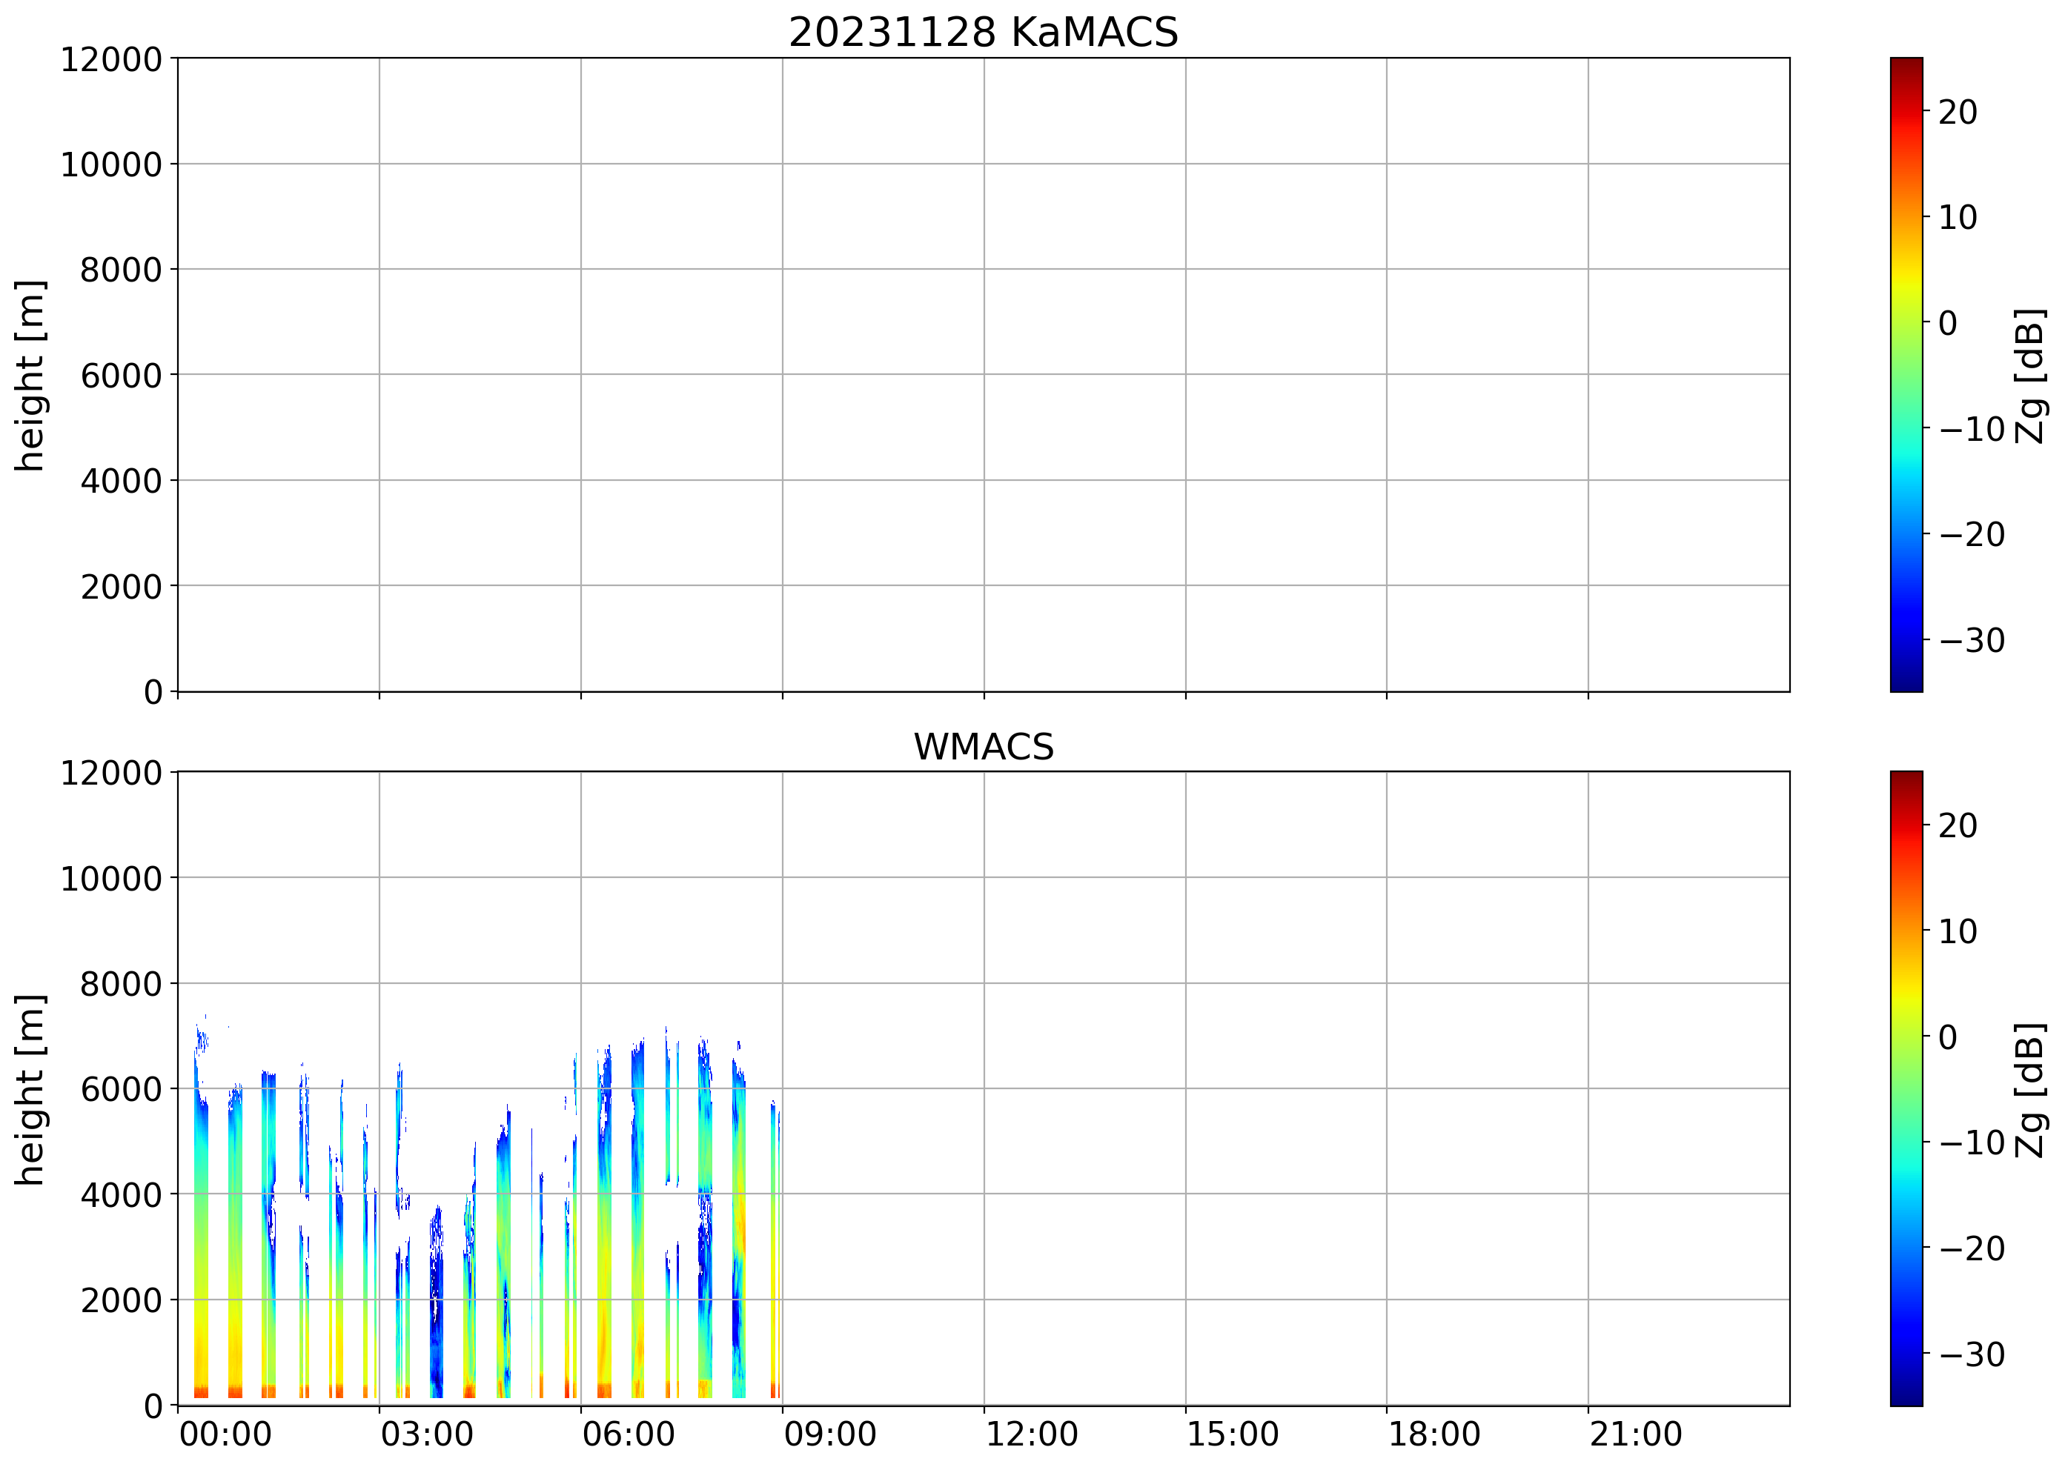Click the top colorbar Zg [dB] label
This screenshot has width=2065, height=1467.
click(x=2031, y=375)
